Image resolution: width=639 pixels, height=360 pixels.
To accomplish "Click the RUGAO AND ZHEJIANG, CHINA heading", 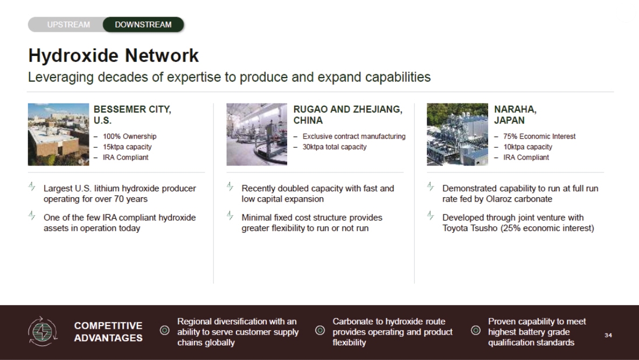I will 348,115.
